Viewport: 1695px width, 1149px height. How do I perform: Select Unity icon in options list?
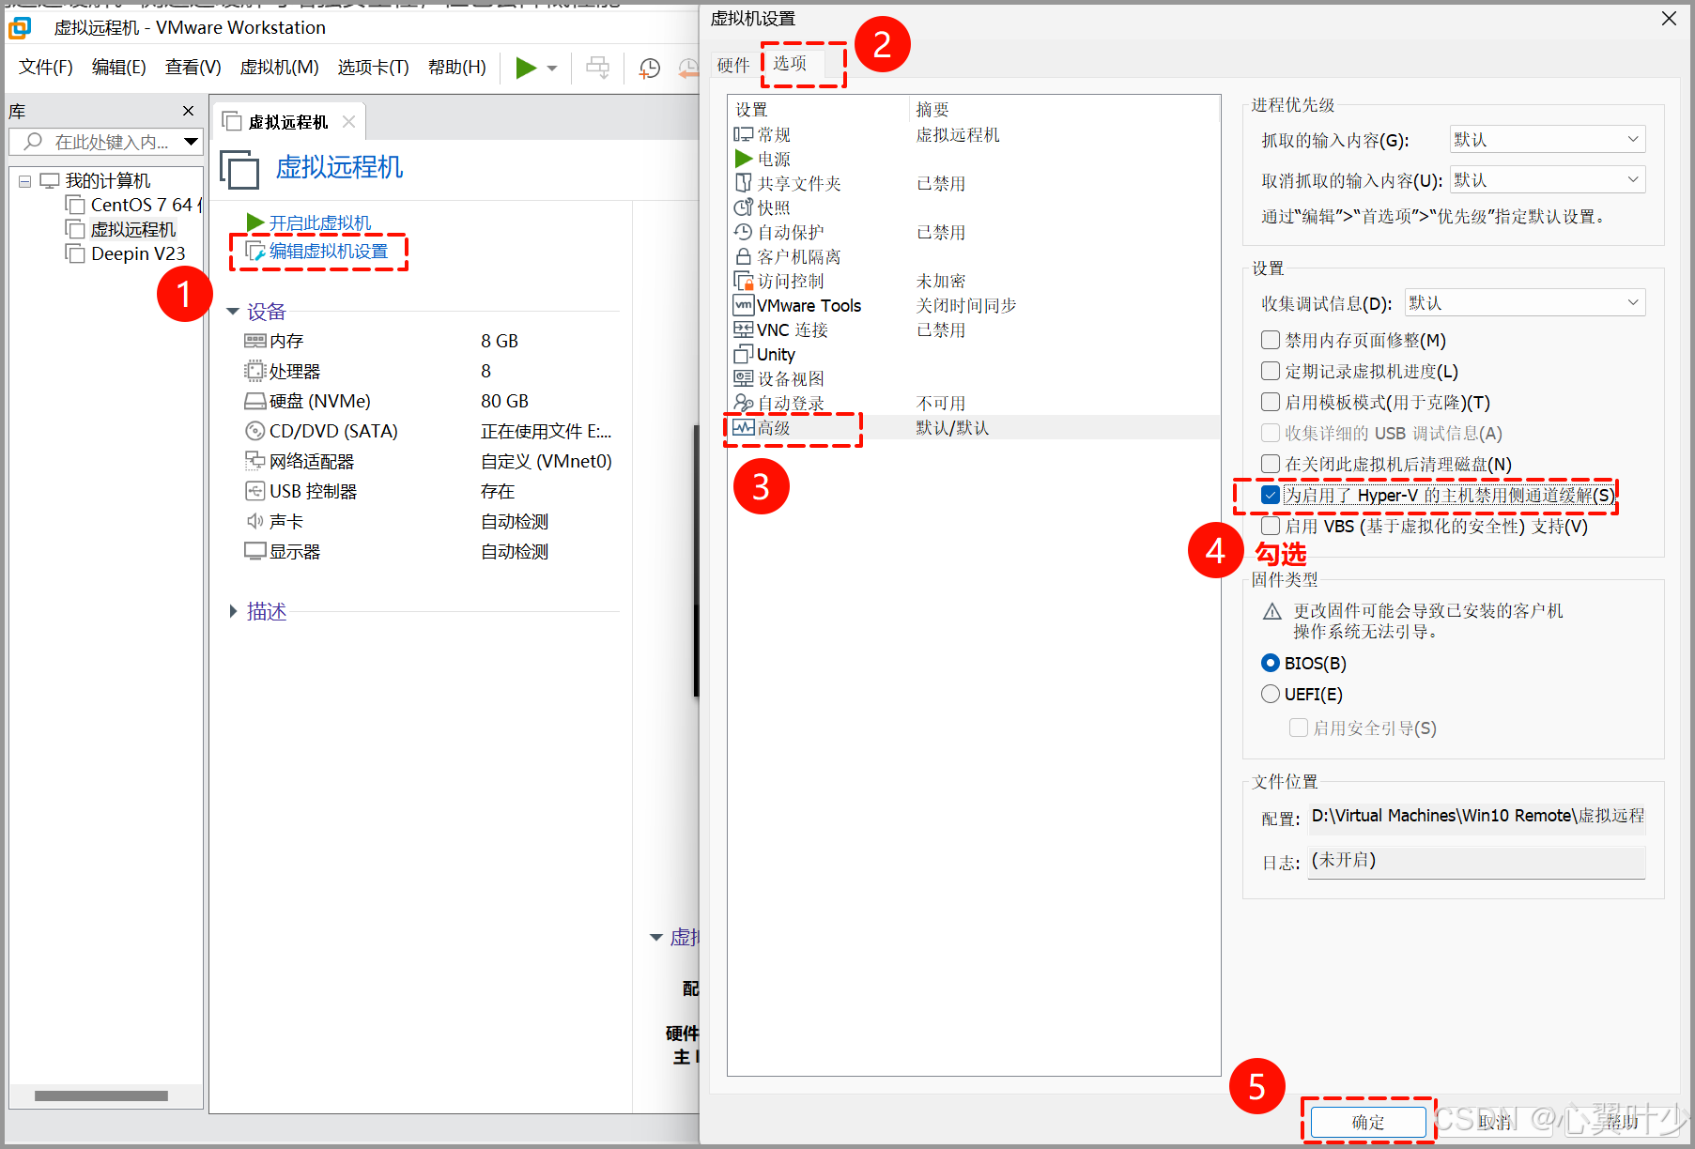[x=744, y=354]
